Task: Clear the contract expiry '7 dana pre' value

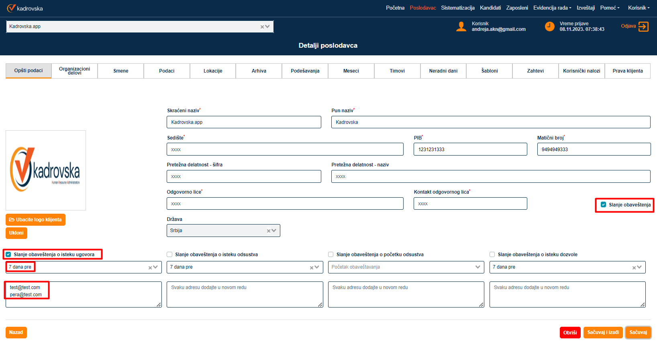Action: tap(150, 268)
